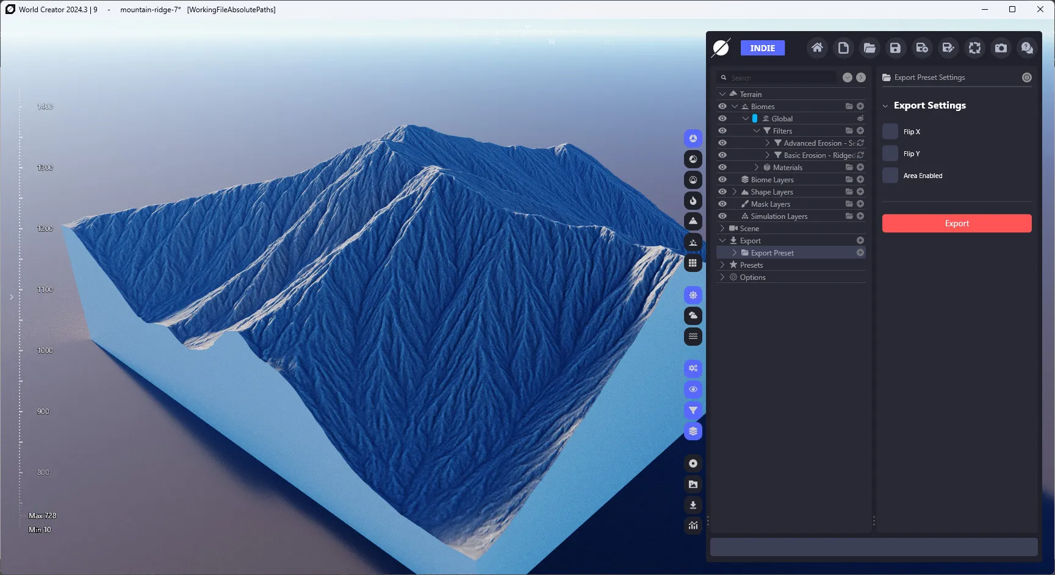Enable the Flip X checkbox
This screenshot has height=575, width=1055.
(x=890, y=132)
